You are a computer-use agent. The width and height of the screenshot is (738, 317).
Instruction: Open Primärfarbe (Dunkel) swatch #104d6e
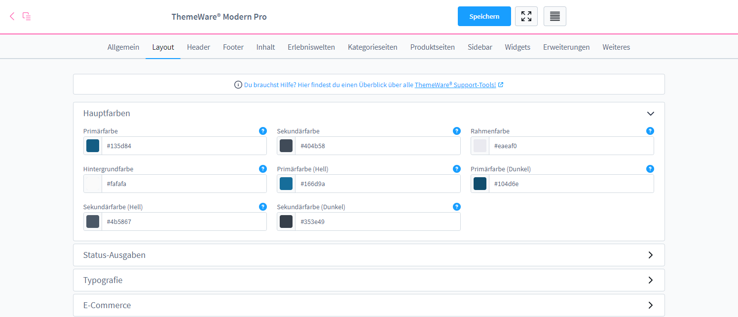(x=480, y=184)
